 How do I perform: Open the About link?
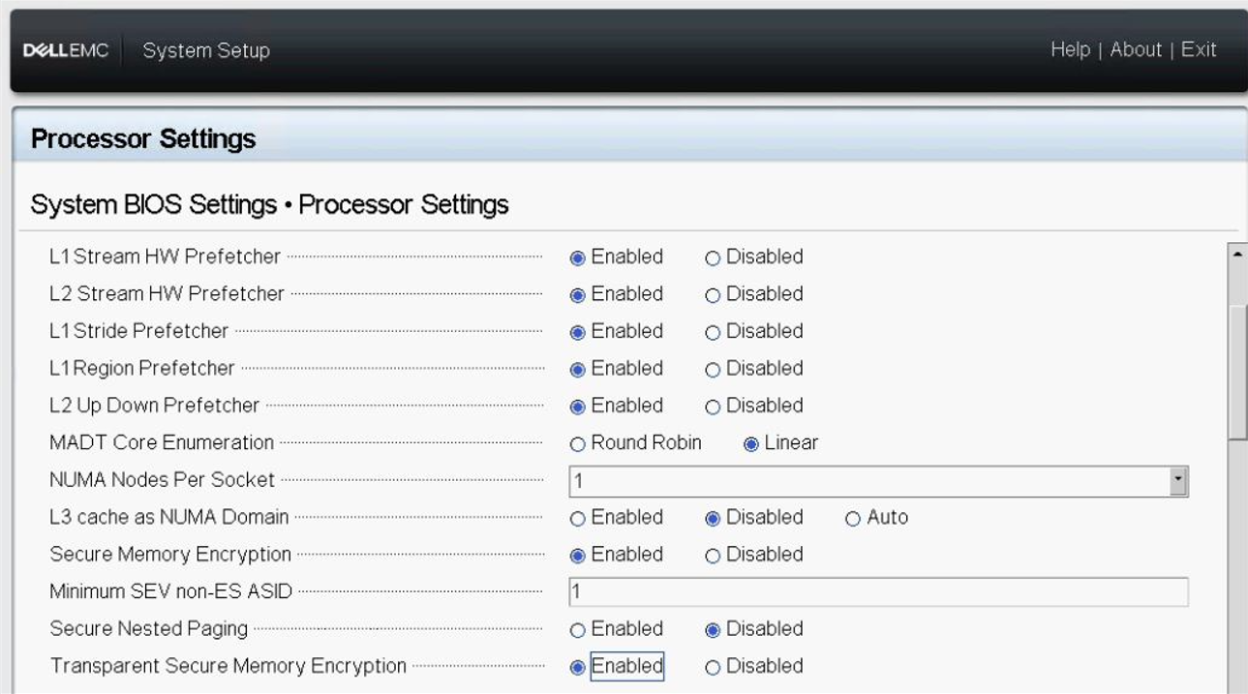(x=1134, y=49)
